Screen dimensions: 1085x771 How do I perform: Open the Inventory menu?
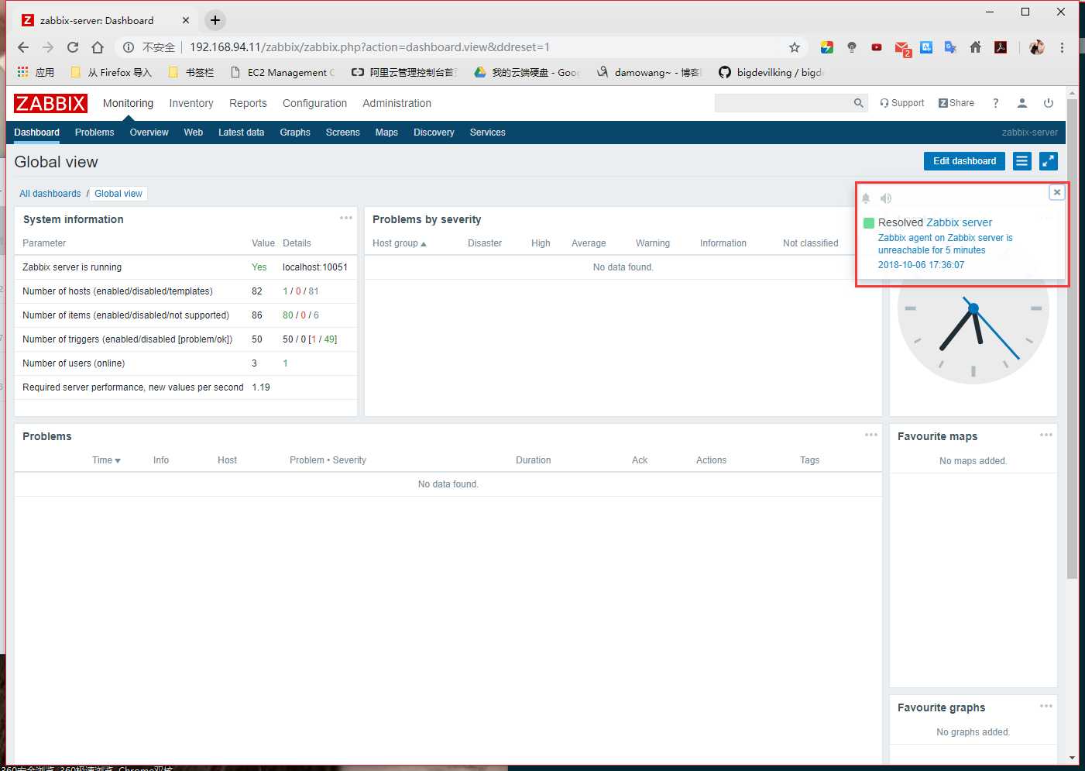[x=191, y=103]
